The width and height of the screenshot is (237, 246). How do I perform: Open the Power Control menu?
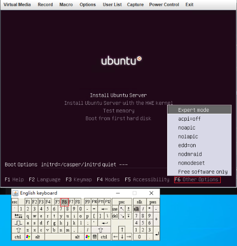click(x=164, y=5)
